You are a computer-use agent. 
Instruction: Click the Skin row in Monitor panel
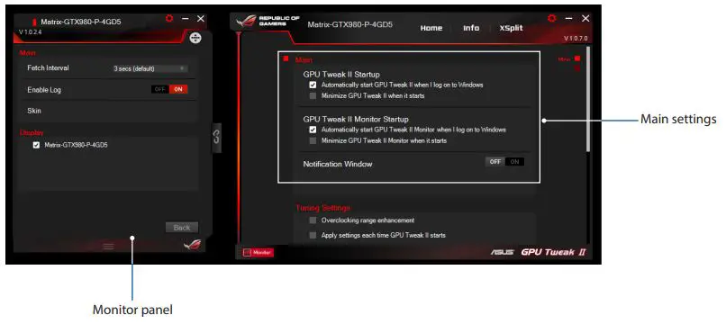point(107,111)
